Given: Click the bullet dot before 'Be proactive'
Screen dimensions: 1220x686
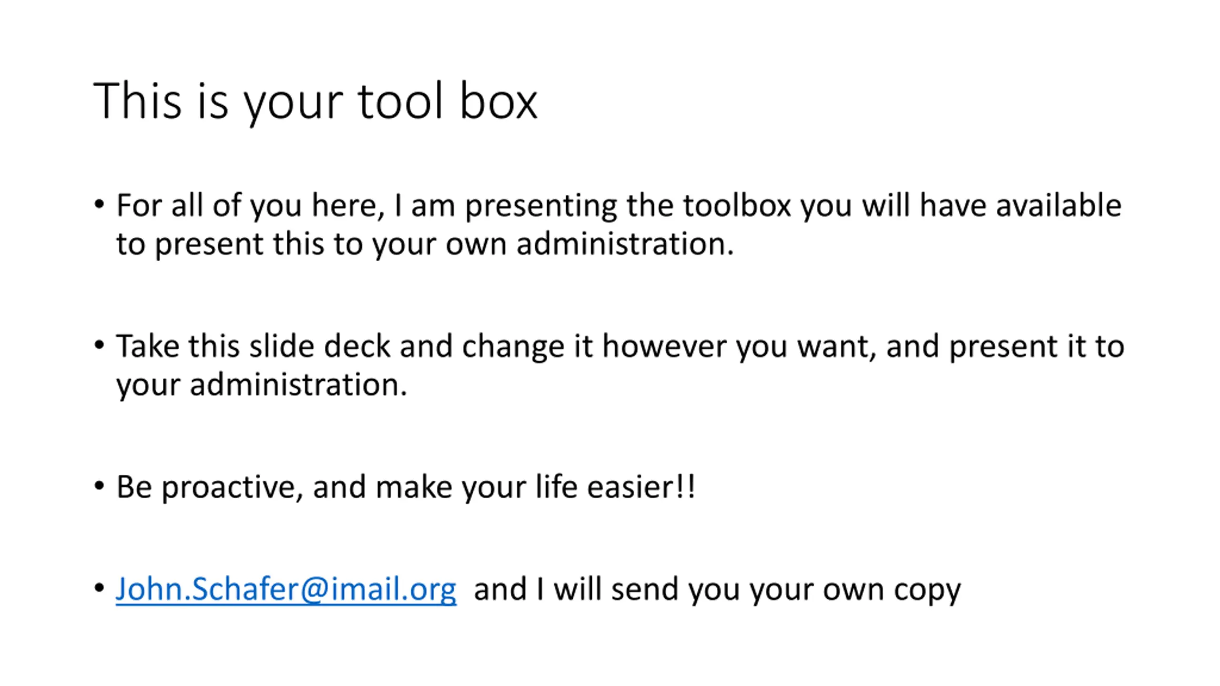Looking at the screenshot, I should (99, 486).
